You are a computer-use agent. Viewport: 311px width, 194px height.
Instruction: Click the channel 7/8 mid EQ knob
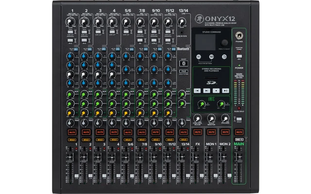click(x=140, y=69)
